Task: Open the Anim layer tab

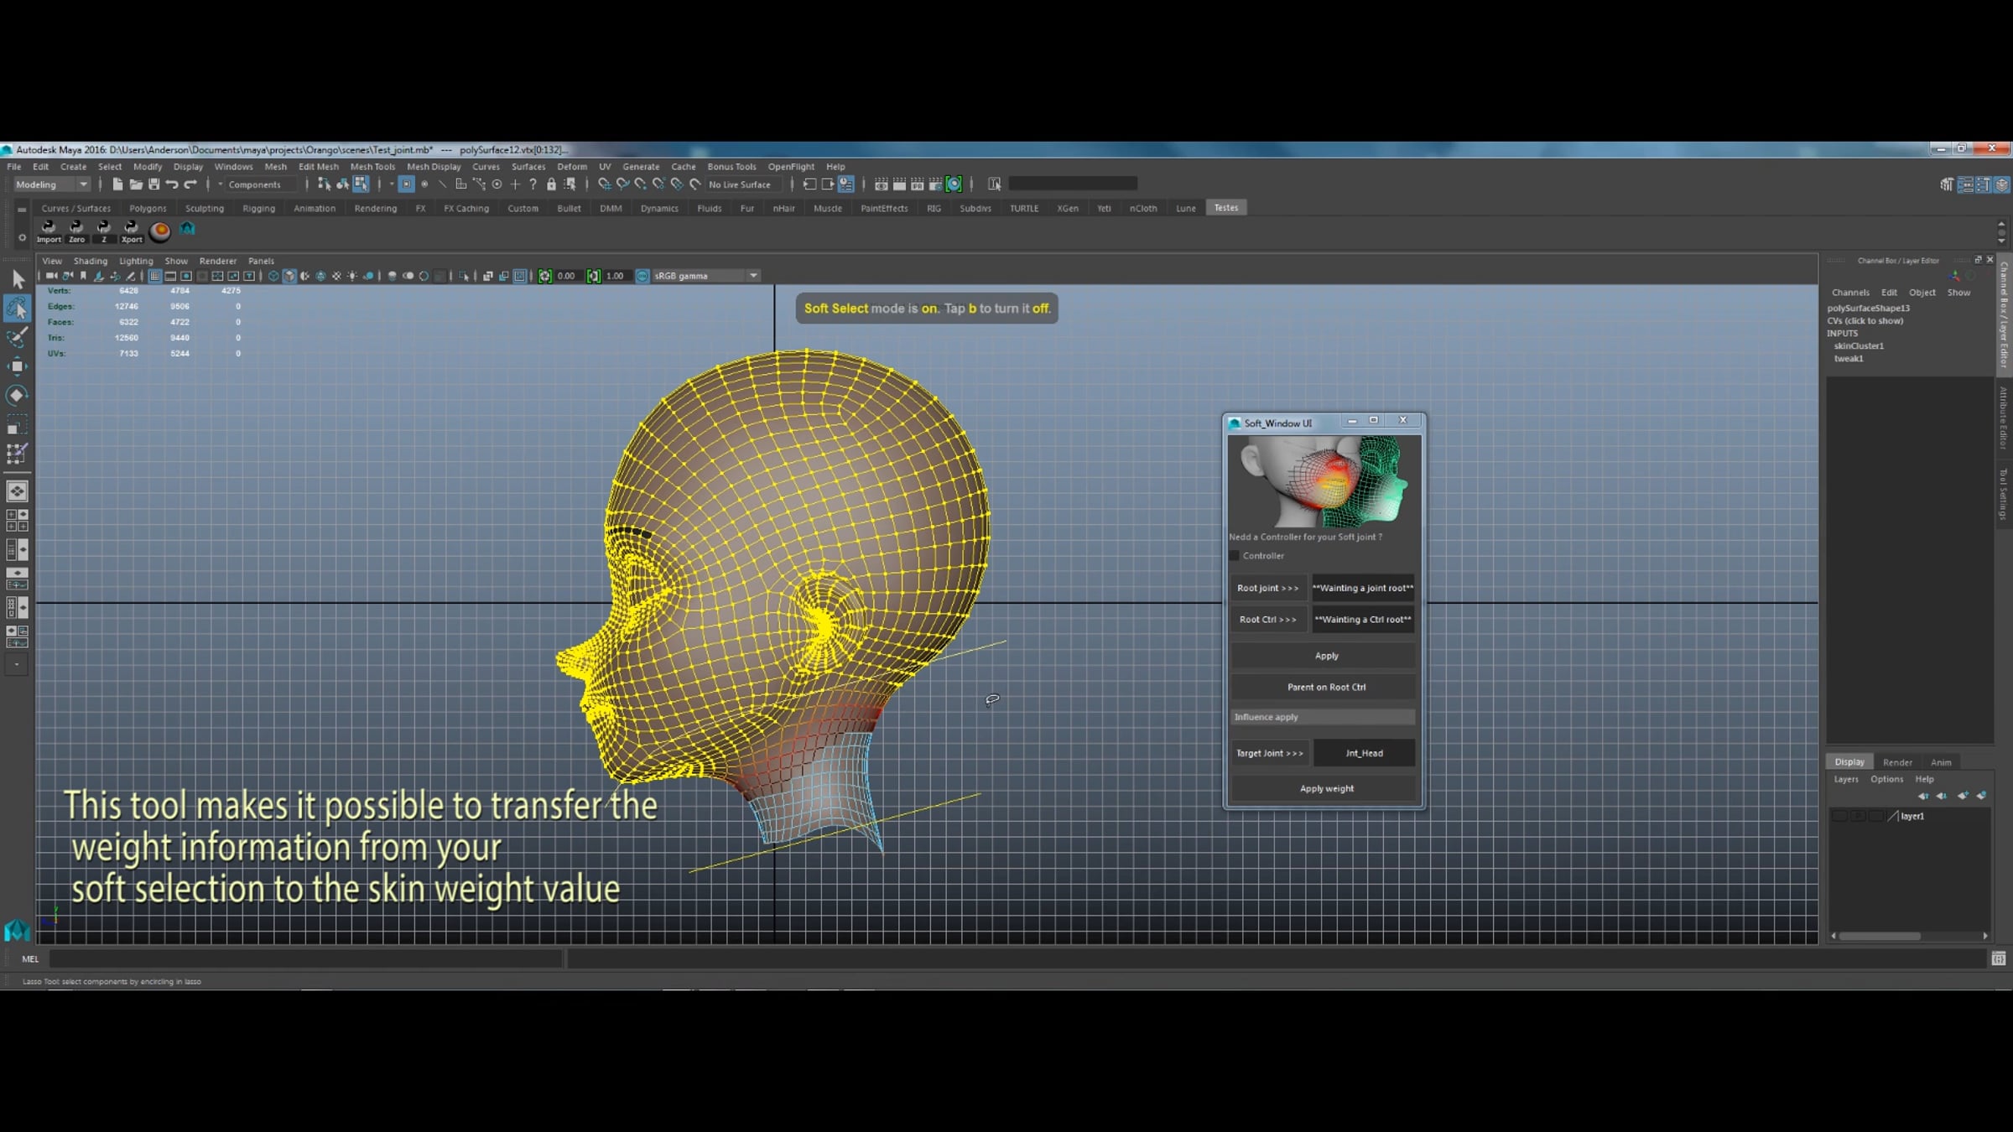Action: pyautogui.click(x=1941, y=762)
